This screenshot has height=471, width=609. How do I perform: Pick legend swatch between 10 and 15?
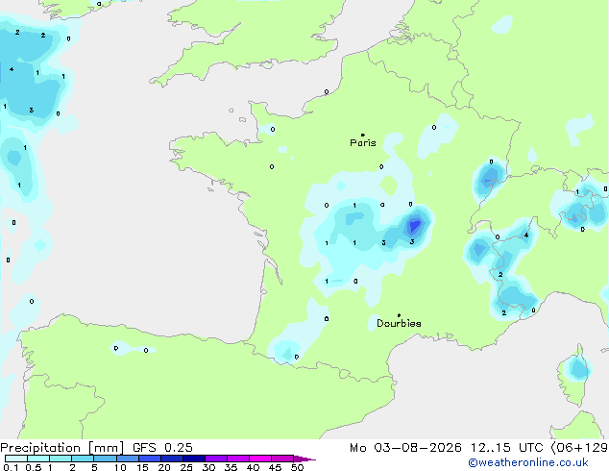pyautogui.click(x=128, y=459)
